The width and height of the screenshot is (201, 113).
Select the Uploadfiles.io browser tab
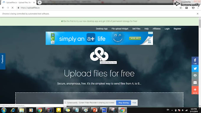[19, 2]
